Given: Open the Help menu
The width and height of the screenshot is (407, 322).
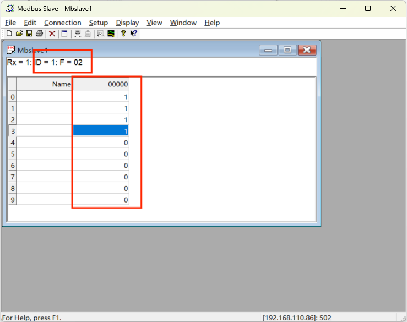Looking at the screenshot, I should pos(212,23).
